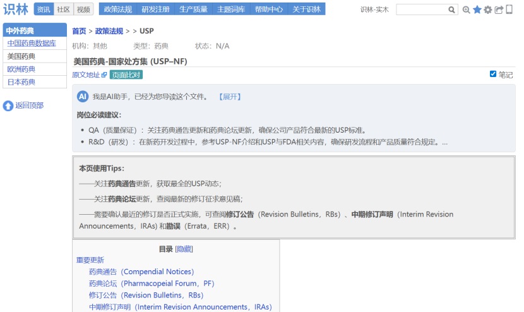524x312 pixels.
Task: Collapse the table of contents via 隐藏
Action: click(184, 249)
